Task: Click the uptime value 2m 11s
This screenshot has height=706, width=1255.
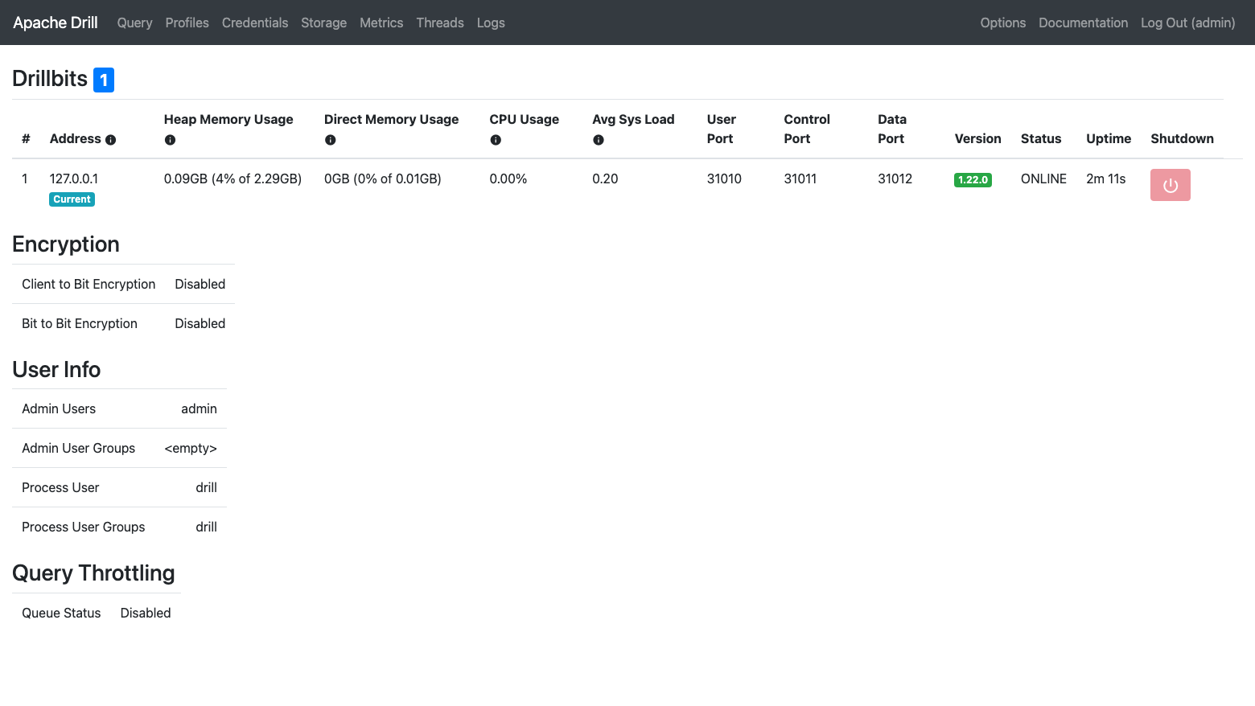Action: point(1105,179)
